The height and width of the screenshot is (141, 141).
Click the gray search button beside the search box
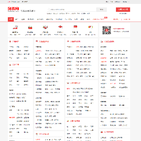(101, 9)
